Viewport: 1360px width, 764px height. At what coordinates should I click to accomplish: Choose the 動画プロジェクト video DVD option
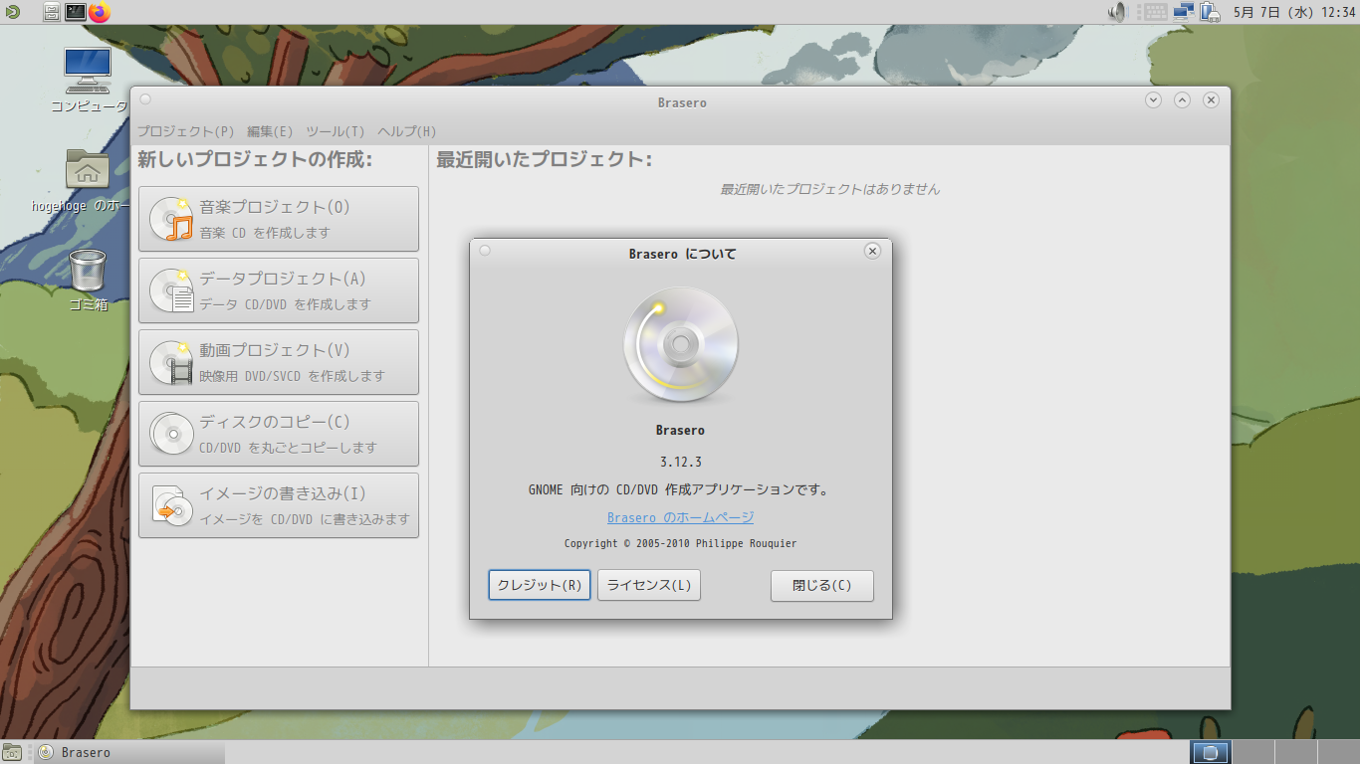[279, 362]
